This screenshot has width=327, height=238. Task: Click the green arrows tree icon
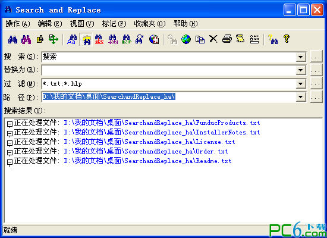[x=54, y=39]
